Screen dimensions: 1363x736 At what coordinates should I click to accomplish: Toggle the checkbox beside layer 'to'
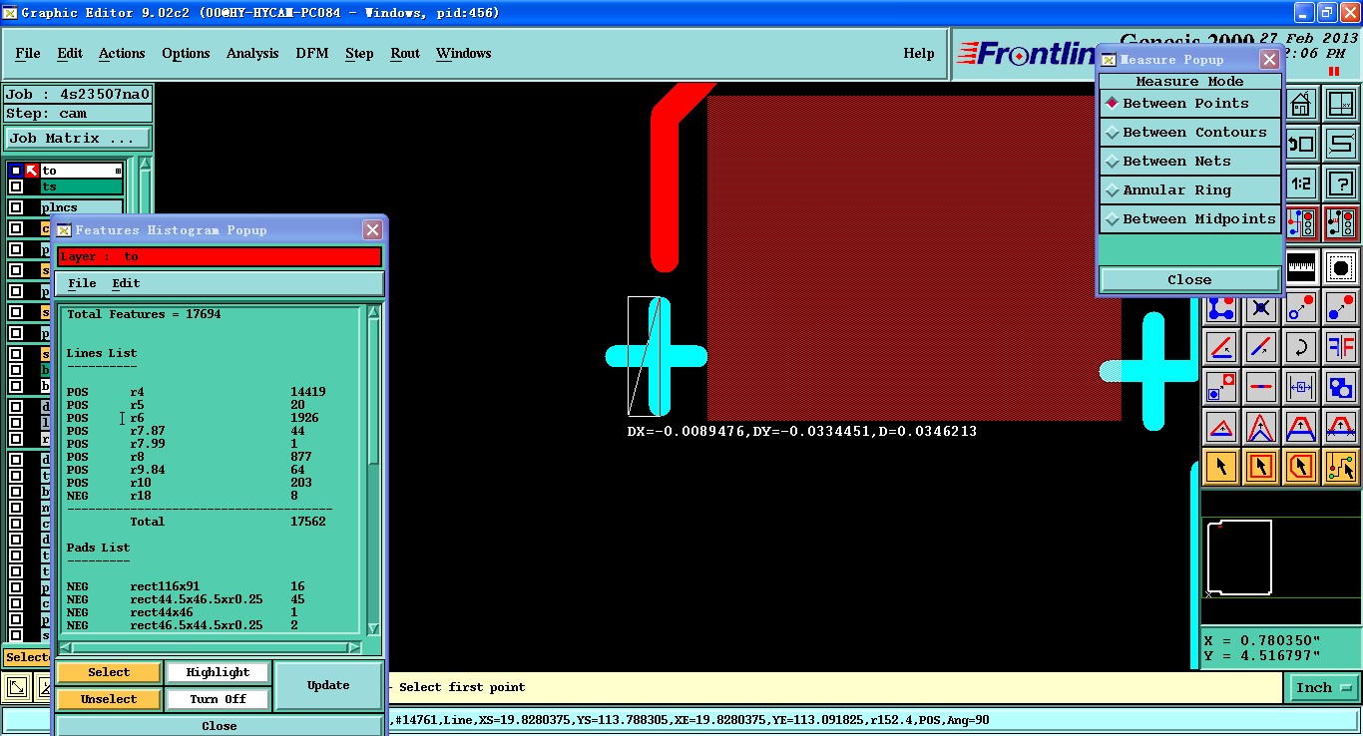point(16,171)
